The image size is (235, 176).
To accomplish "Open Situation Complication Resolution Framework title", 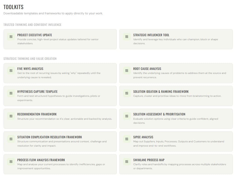I will click(50, 137).
